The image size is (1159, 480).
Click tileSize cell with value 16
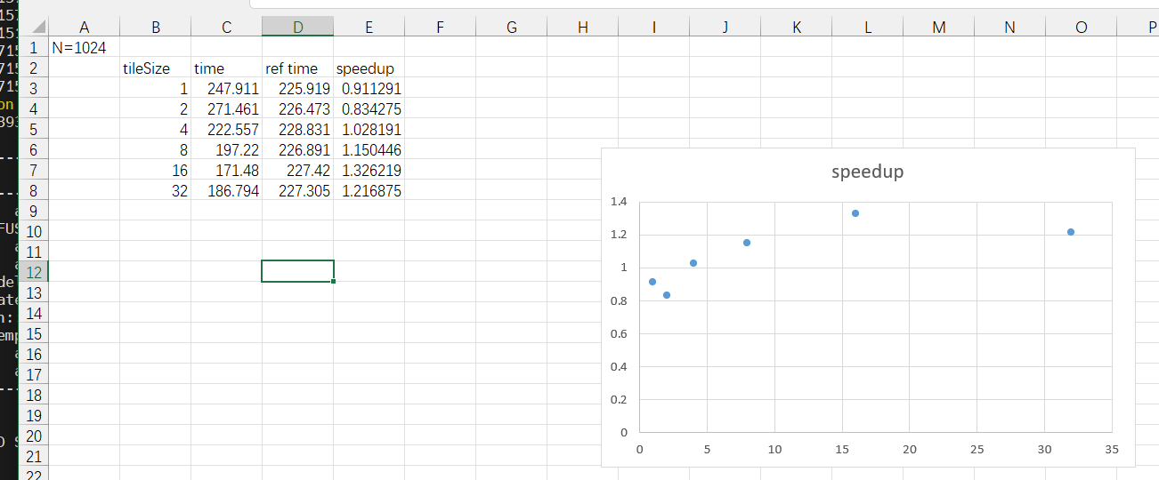pos(156,171)
